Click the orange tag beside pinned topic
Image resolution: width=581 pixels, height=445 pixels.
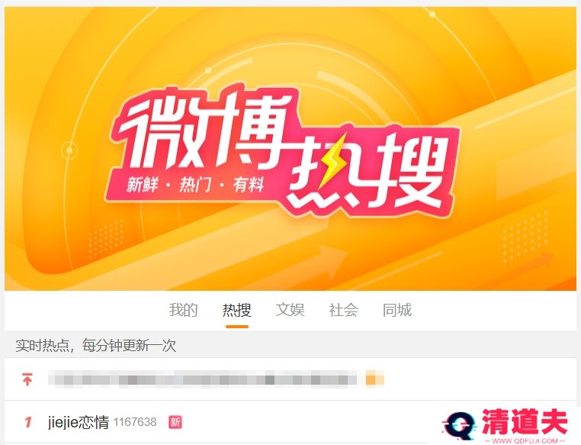coord(374,379)
